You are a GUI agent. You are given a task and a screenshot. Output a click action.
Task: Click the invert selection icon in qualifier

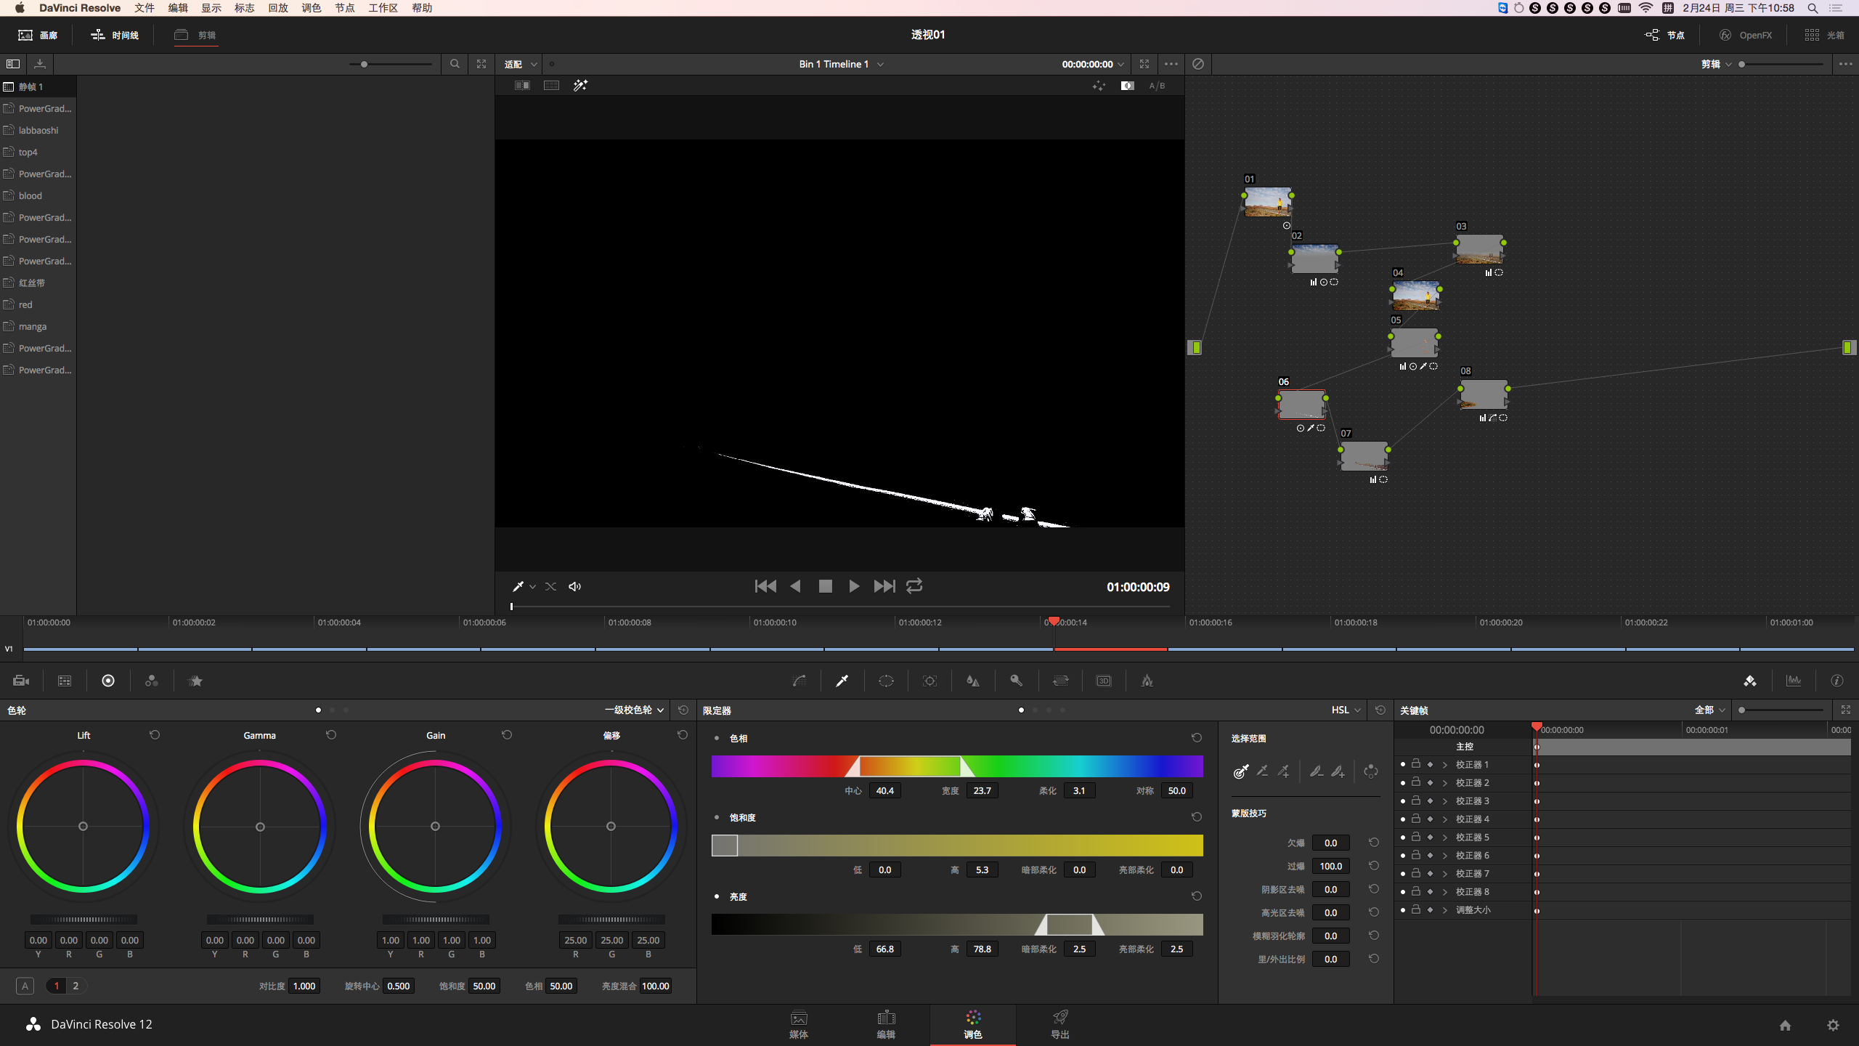pyautogui.click(x=1371, y=771)
